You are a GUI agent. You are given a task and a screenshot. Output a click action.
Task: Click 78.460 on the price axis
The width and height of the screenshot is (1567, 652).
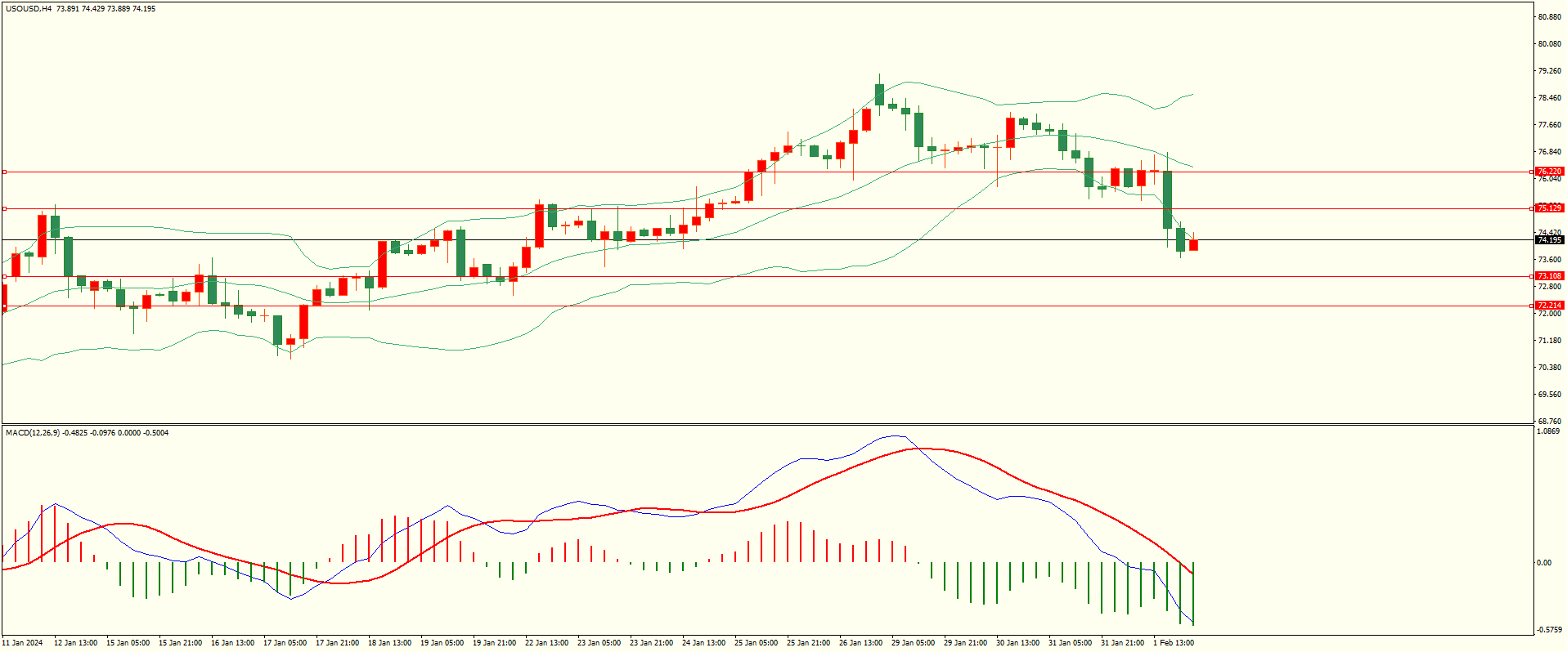[1551, 98]
